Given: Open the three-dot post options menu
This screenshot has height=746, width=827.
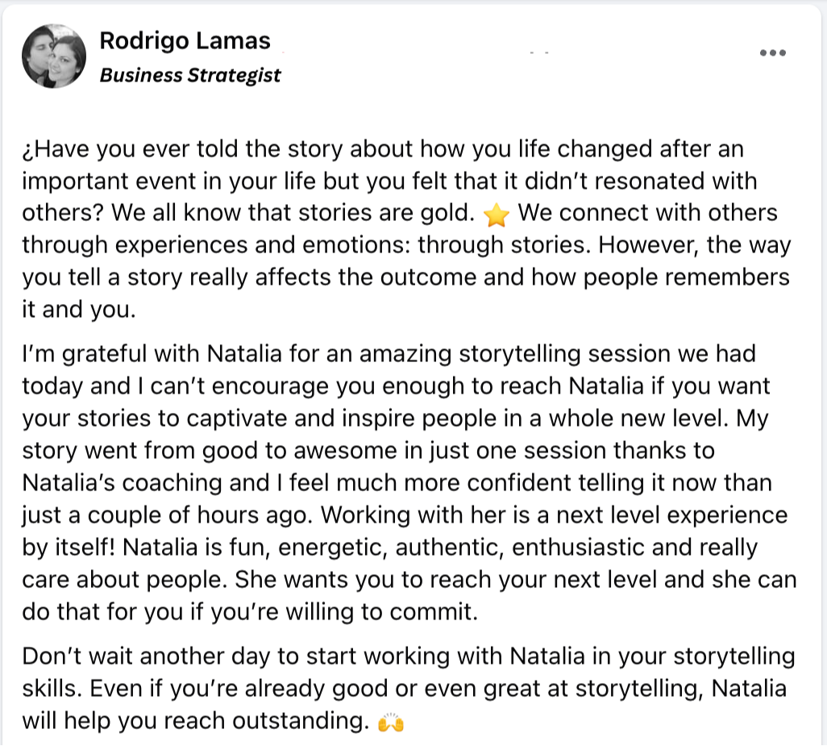Looking at the screenshot, I should tap(773, 52).
